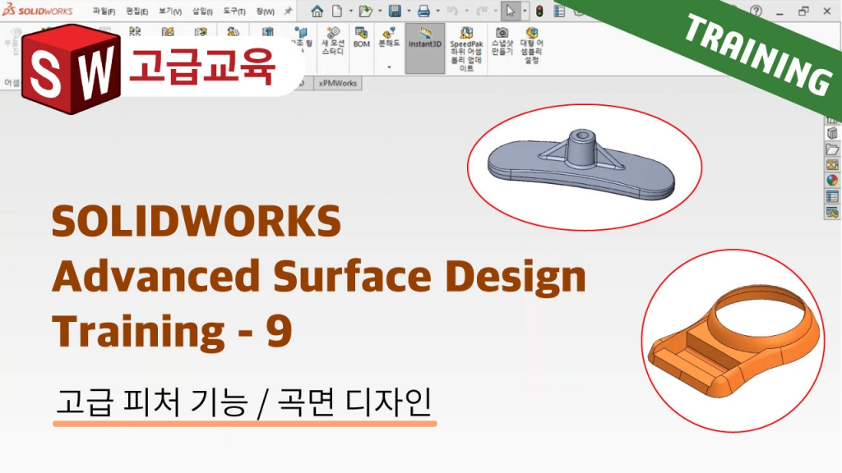This screenshot has width=842, height=473.
Task: Expand the New document dropdown arrow
Action: coord(350,11)
